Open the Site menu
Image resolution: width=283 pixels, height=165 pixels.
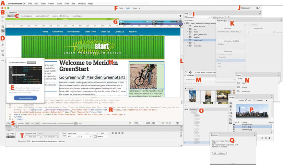point(73,3)
